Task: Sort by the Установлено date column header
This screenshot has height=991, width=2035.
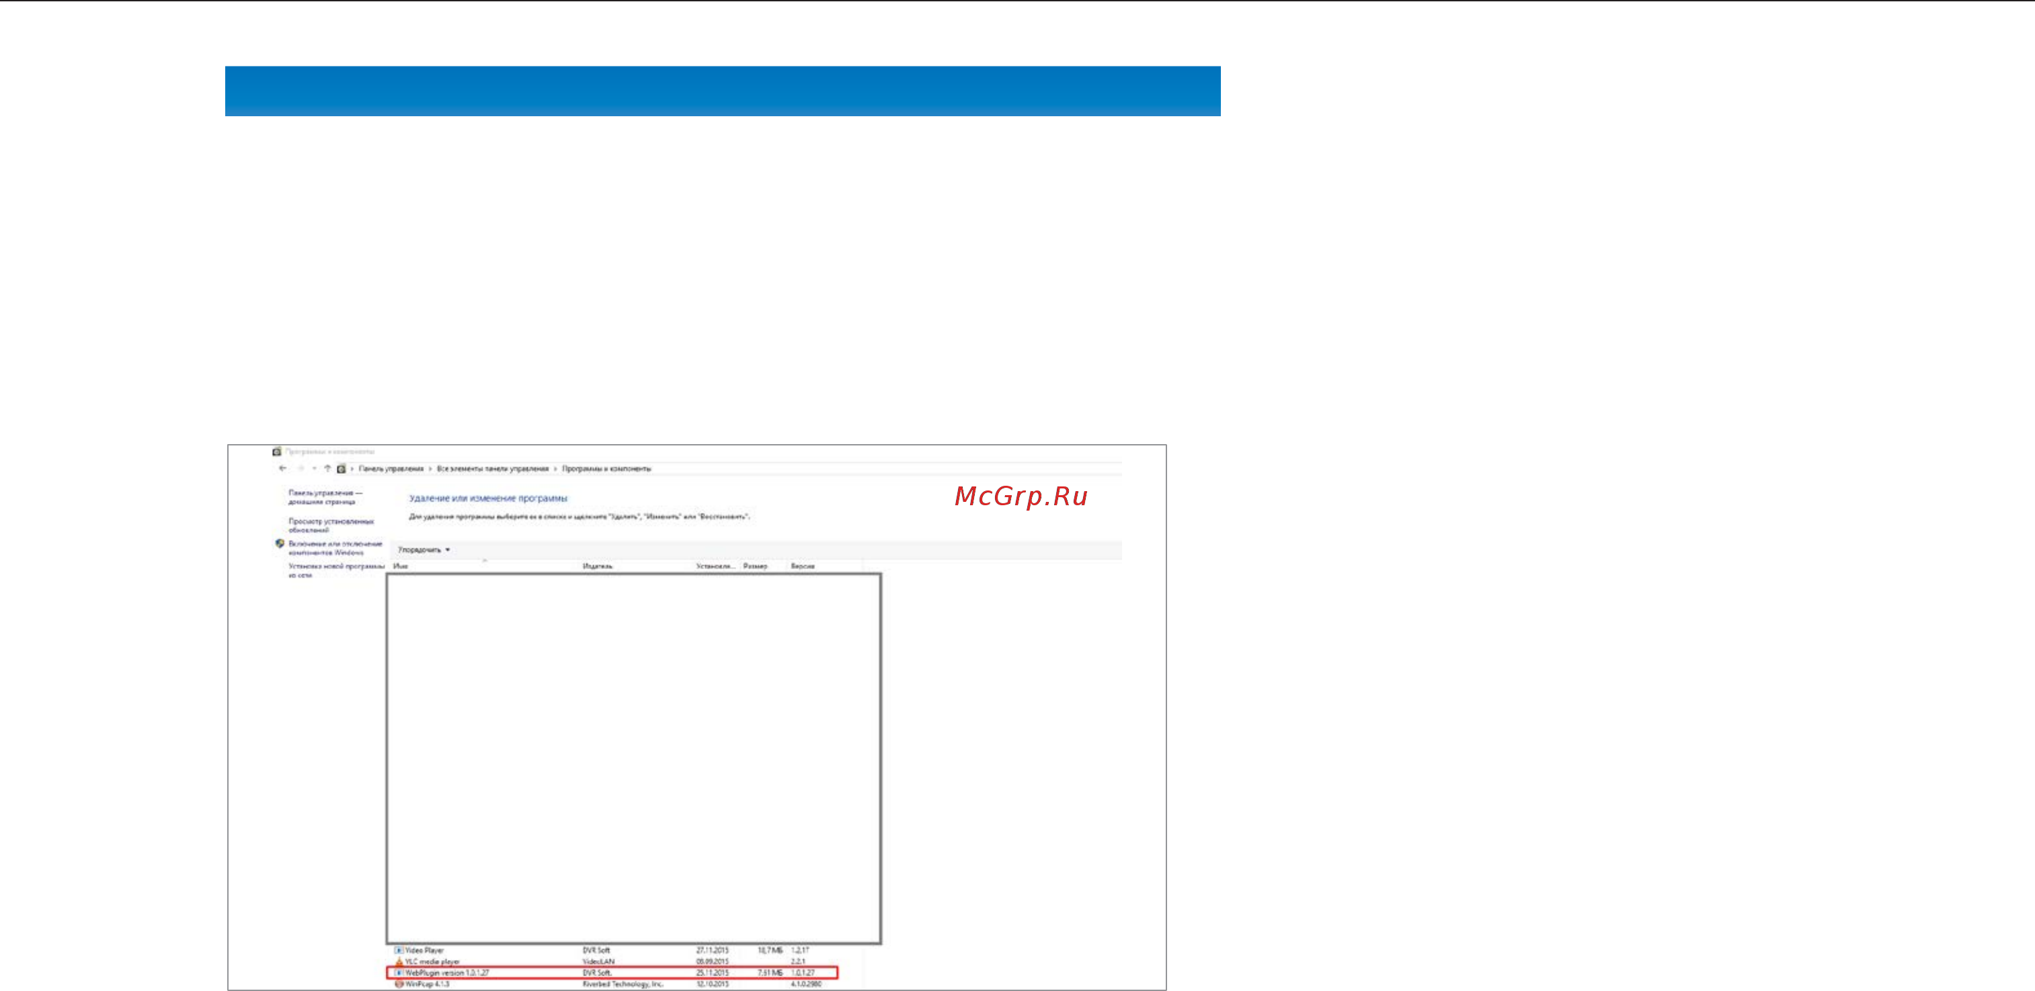Action: pyautogui.click(x=716, y=566)
